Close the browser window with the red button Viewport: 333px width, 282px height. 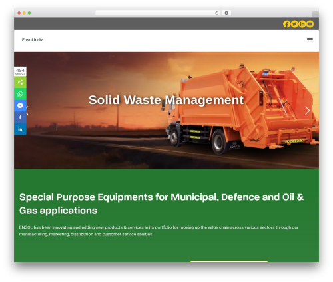coord(19,13)
